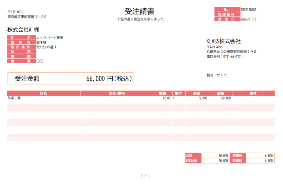
Task: Click the 取り決め通り terms value
Action: point(46,47)
